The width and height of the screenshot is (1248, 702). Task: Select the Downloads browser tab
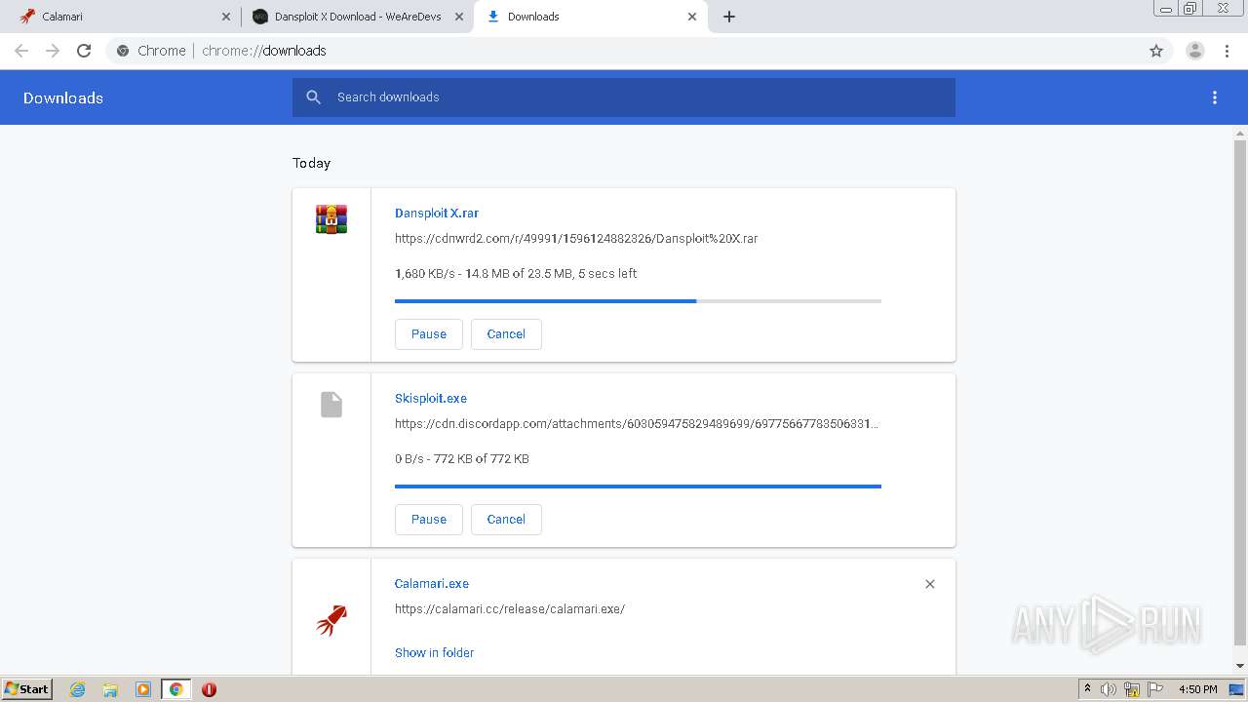coord(590,17)
